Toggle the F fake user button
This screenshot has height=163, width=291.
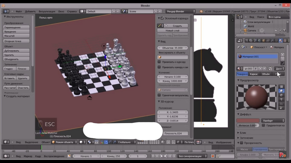256,68
